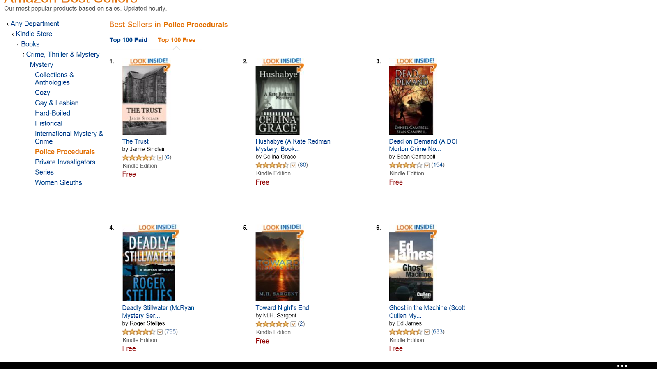Navigate up to Crime, Thriller & Mystery
This screenshot has width=657, height=369.
point(63,55)
